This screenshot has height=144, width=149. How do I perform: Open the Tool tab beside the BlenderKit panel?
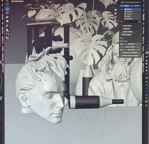[144, 5]
